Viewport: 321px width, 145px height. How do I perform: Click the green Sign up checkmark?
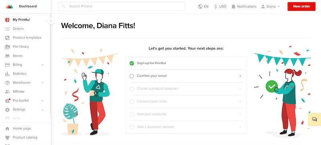tap(132, 63)
